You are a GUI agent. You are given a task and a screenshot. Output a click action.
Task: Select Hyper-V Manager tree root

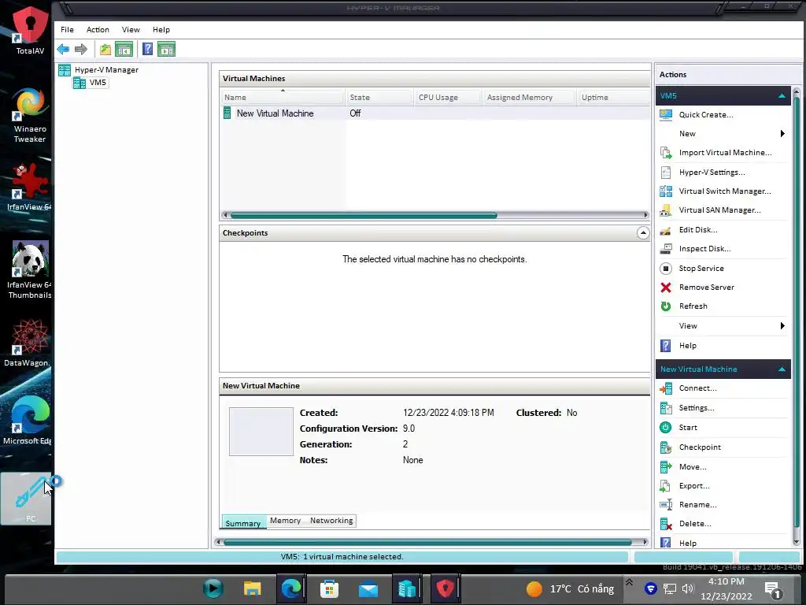tap(106, 70)
